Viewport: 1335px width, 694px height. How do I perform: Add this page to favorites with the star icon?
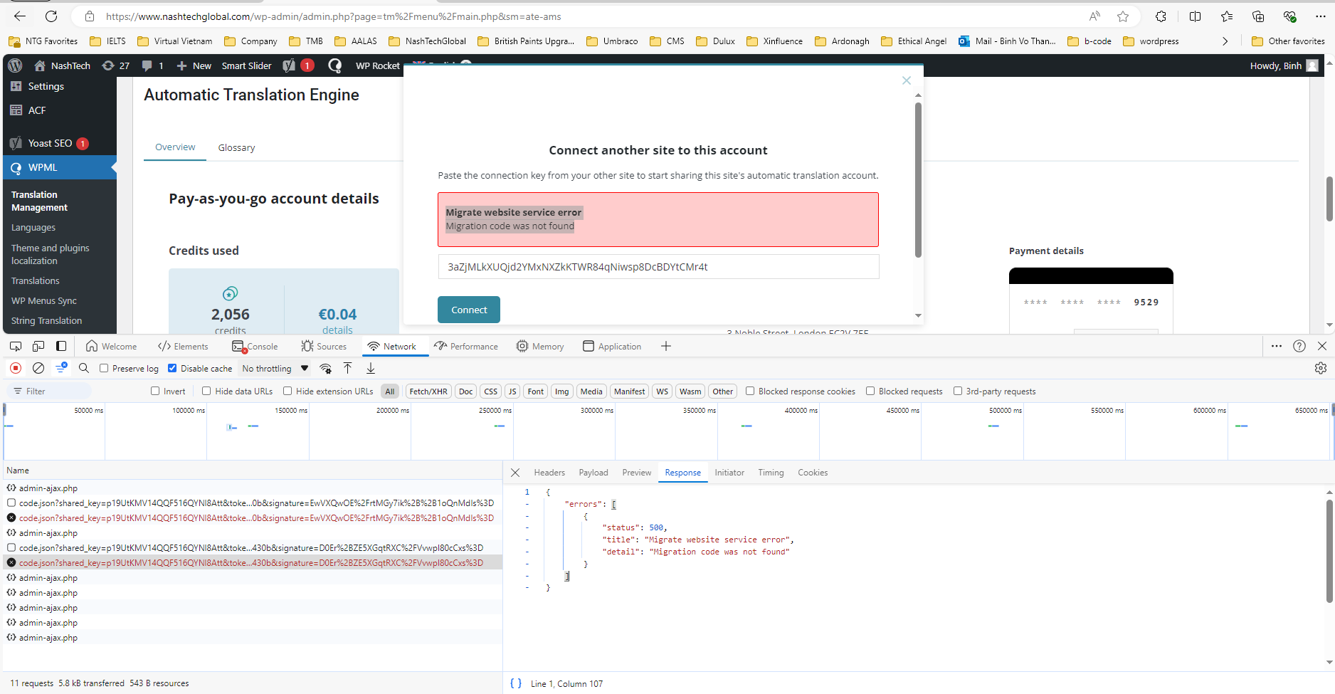click(1123, 16)
